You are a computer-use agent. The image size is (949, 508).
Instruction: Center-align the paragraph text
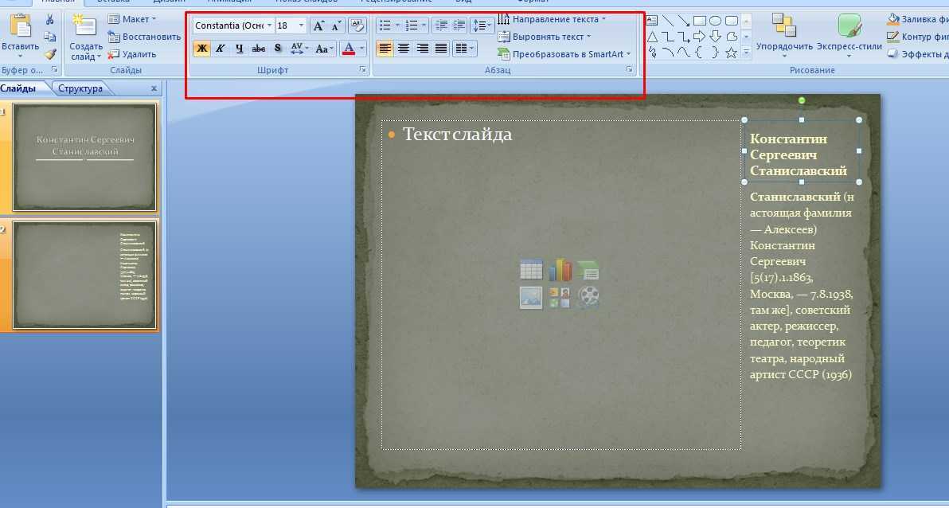[404, 49]
